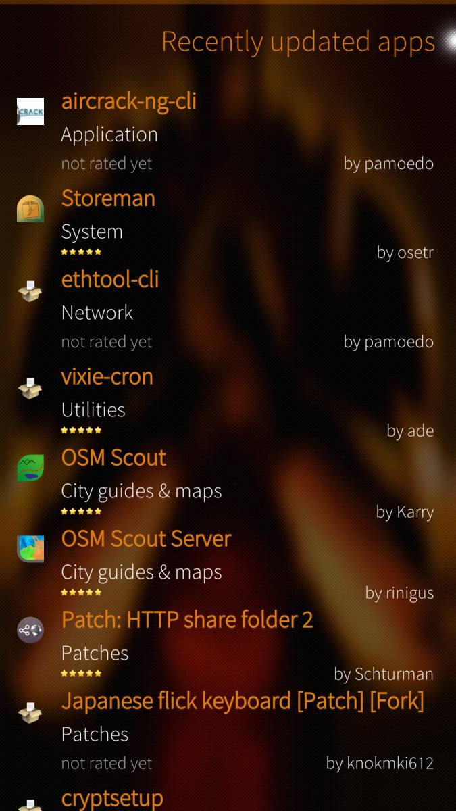The image size is (456, 811).
Task: Select the Storeman app entry title
Action: tap(108, 199)
